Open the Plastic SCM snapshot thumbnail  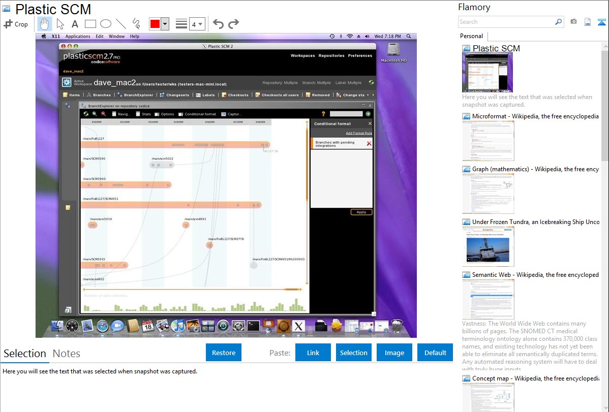[x=488, y=73]
